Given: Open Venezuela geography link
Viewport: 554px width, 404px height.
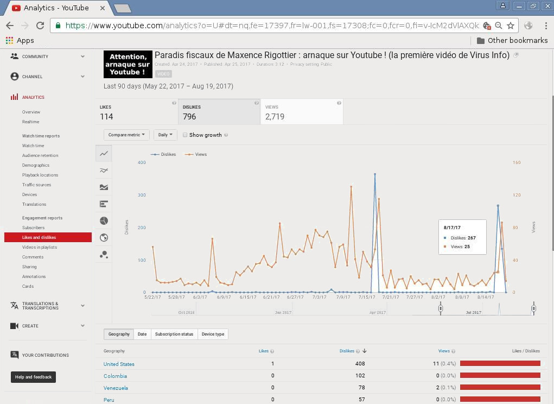Looking at the screenshot, I should point(116,388).
